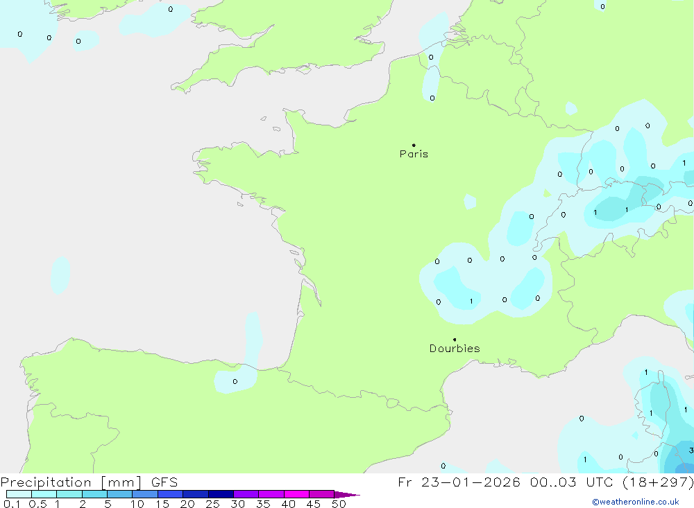The width and height of the screenshot is (694, 508).
Task: Pick the legend swatch between 0.5 and 1
Action: pos(44,494)
